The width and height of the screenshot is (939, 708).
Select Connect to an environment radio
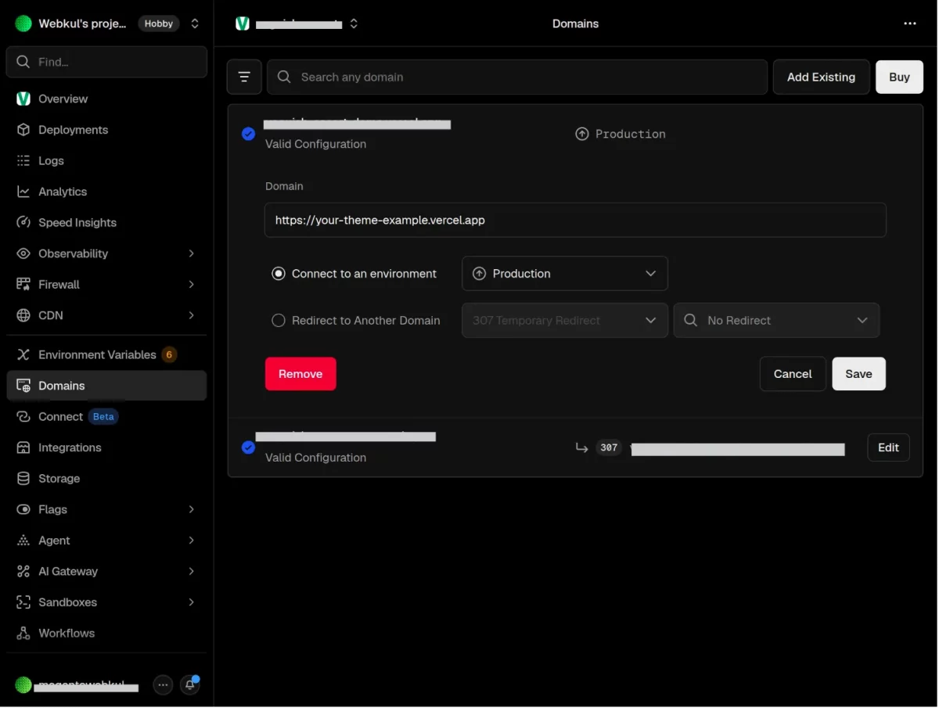[x=278, y=274]
